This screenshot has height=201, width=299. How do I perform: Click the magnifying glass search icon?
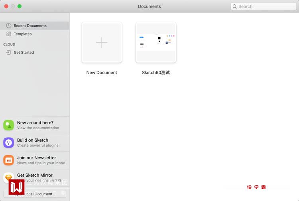[235, 6]
